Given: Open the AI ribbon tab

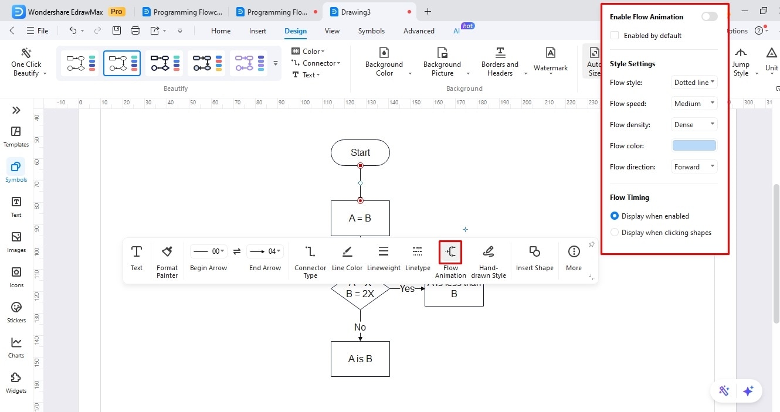Looking at the screenshot, I should click(457, 31).
